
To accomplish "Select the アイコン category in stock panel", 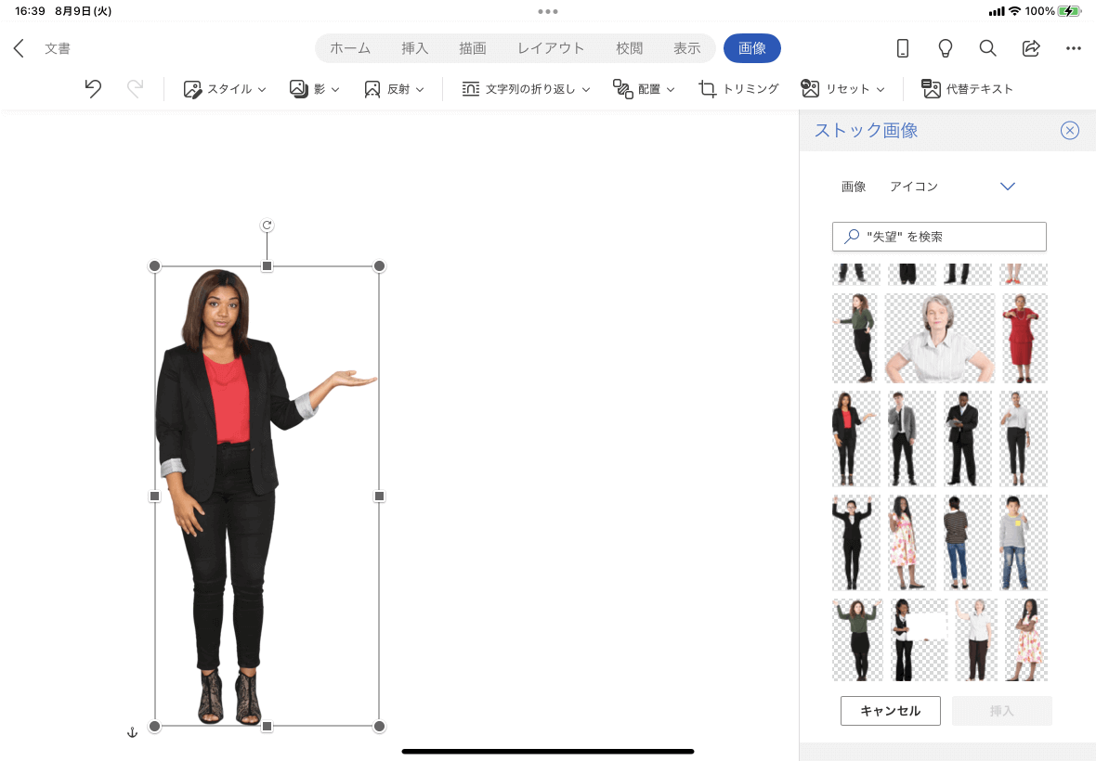I will [914, 187].
